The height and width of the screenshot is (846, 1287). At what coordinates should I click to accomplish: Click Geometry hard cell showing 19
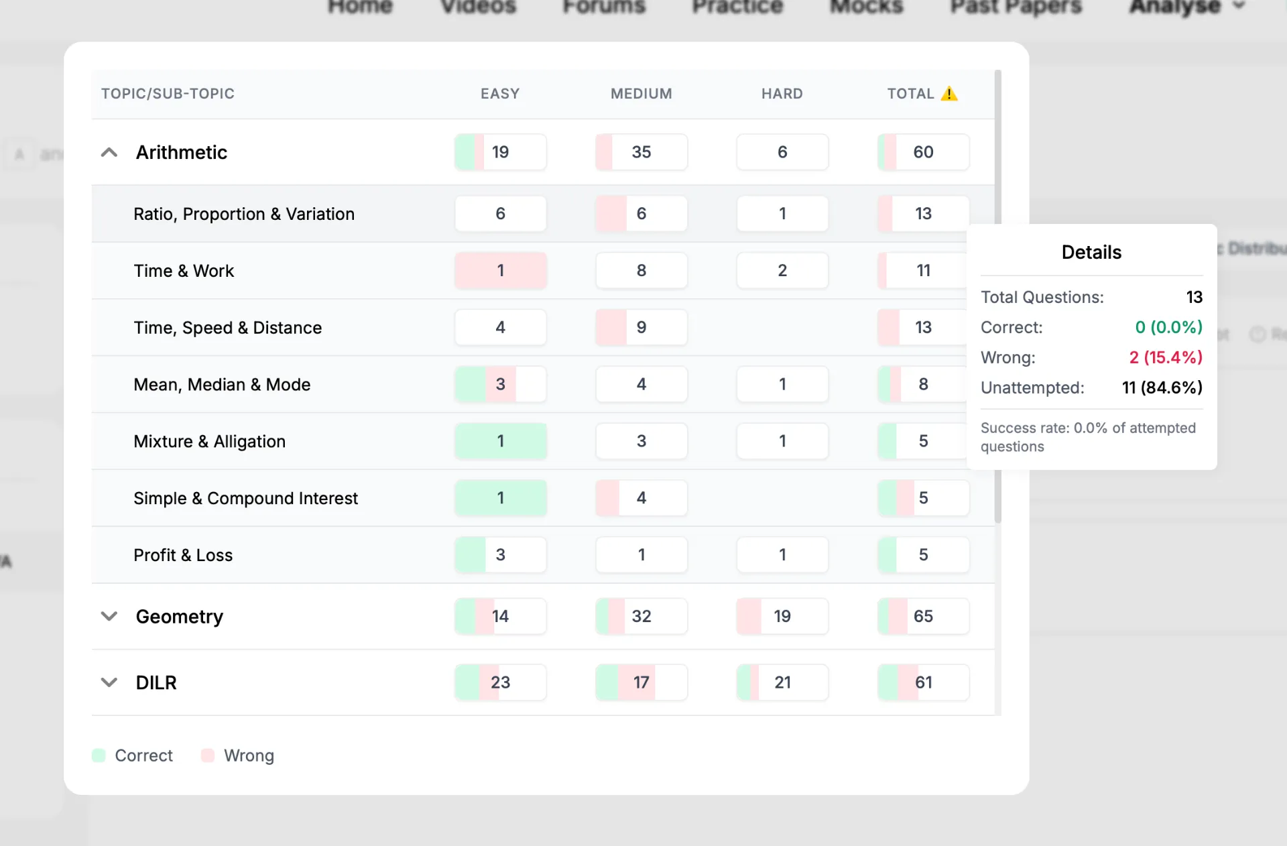click(x=782, y=616)
